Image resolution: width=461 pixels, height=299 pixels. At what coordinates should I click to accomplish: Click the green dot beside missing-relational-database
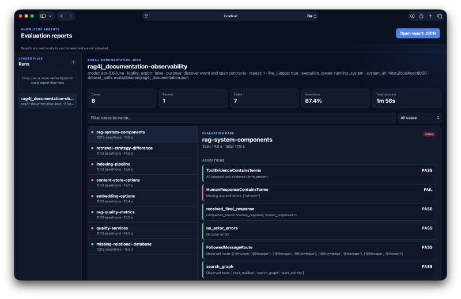click(x=92, y=244)
